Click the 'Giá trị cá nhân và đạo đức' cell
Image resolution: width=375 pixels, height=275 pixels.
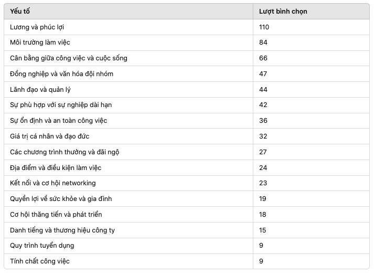128,136
